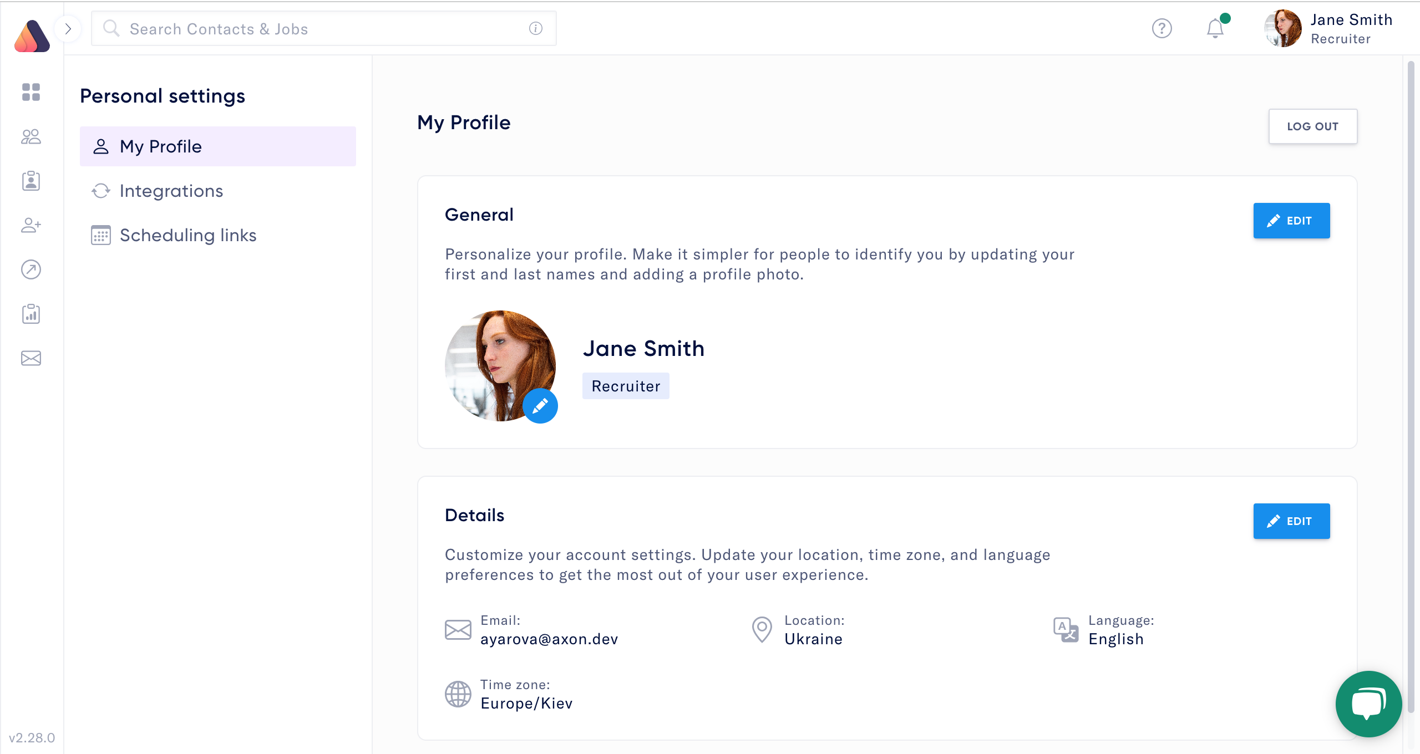Open the notifications bell
This screenshot has height=754, width=1420.
pos(1215,28)
